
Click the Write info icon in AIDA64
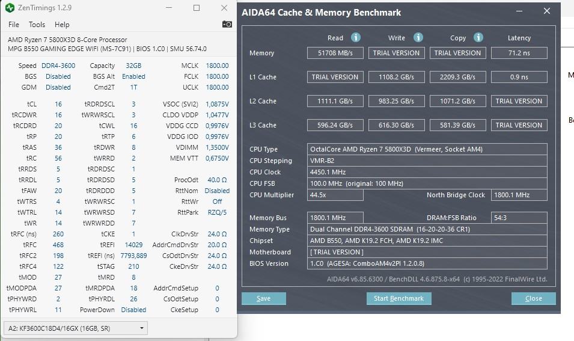(418, 37)
